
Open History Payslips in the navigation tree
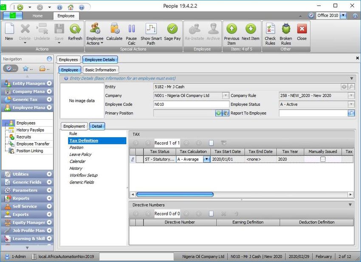coord(30,130)
